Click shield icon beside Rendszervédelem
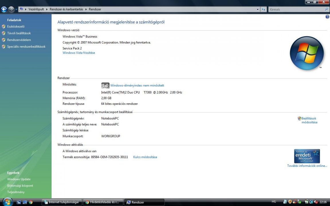Screen dimensions: 330x206 click(3, 40)
